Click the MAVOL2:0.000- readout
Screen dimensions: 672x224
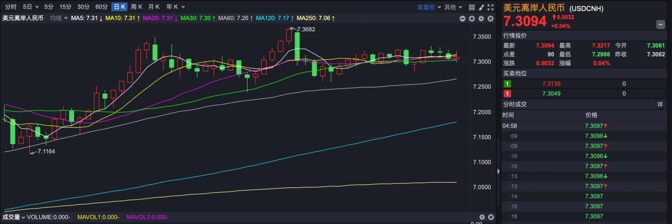click(x=147, y=217)
